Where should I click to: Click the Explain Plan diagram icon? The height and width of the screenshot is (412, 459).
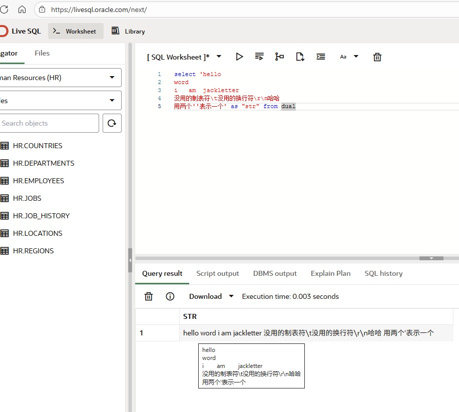tap(279, 57)
